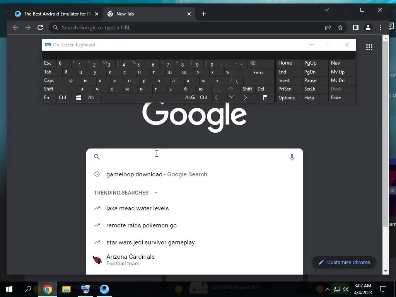The height and width of the screenshot is (297, 396).
Task: Bookmark this tab with the star icon
Action: (x=340, y=27)
